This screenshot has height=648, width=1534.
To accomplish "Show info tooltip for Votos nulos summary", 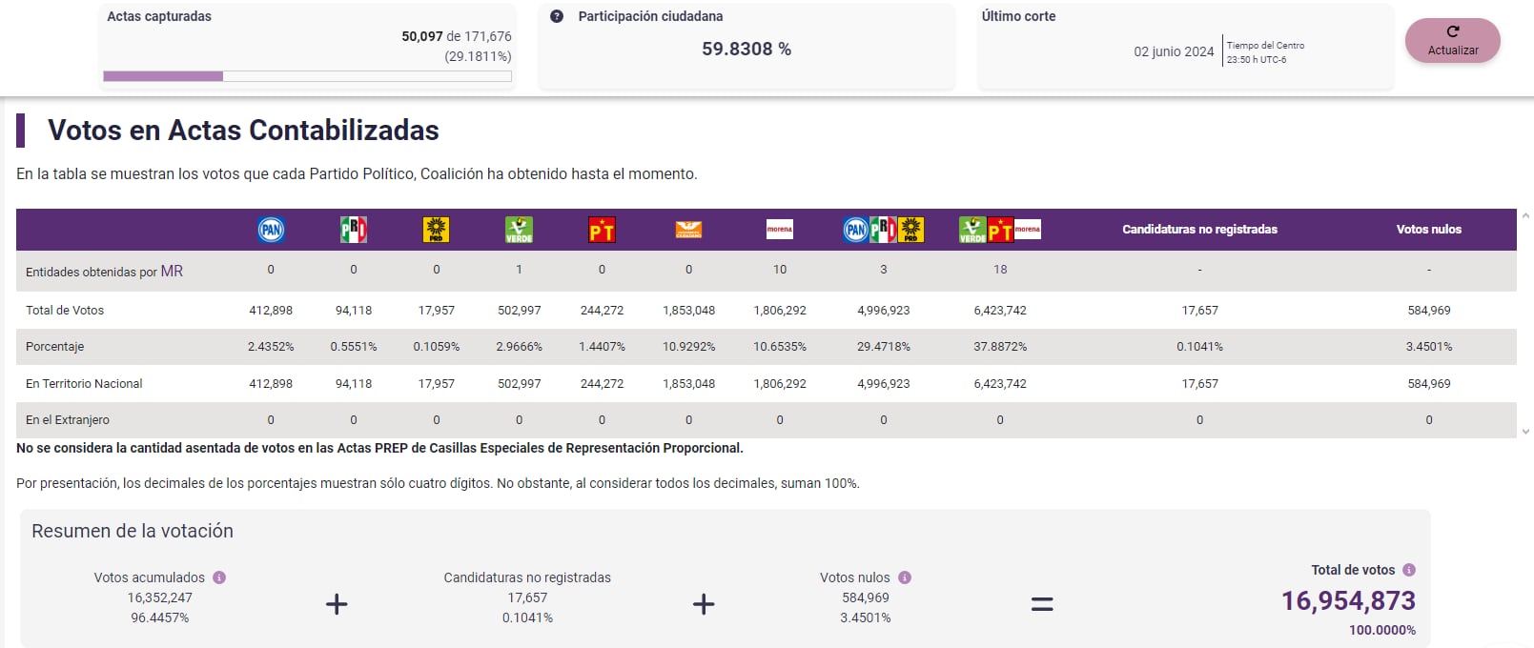I will click(905, 577).
